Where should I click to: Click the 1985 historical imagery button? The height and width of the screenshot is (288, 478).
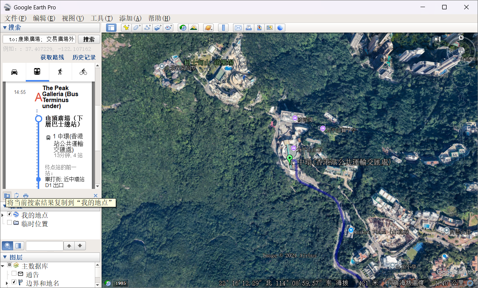click(120, 283)
